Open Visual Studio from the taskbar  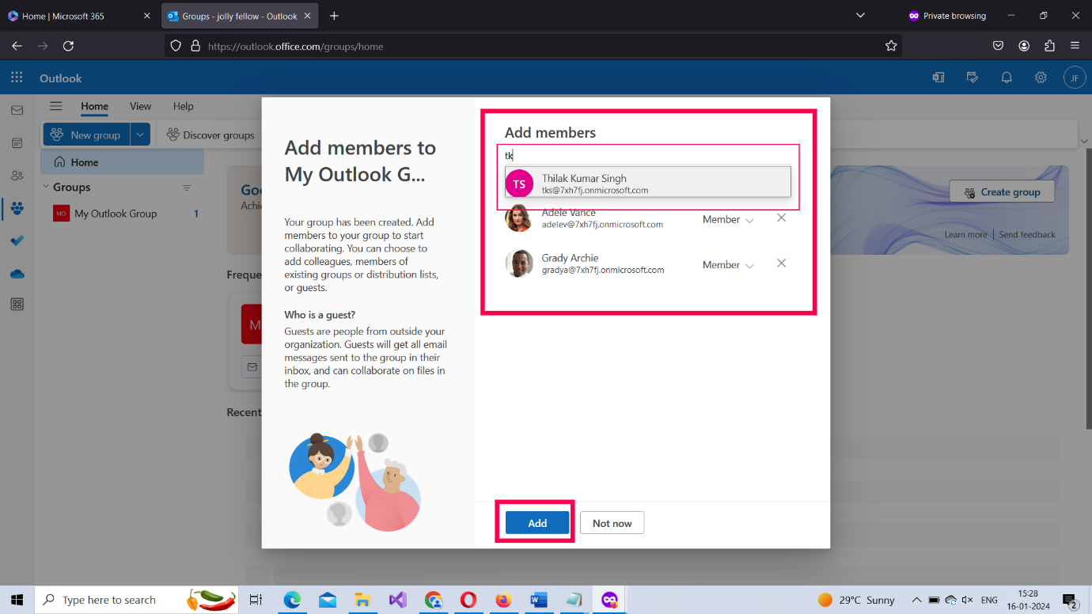pos(397,600)
